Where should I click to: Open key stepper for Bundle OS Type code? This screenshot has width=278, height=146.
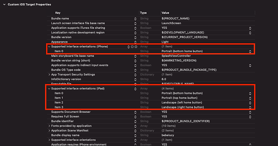click(135, 70)
